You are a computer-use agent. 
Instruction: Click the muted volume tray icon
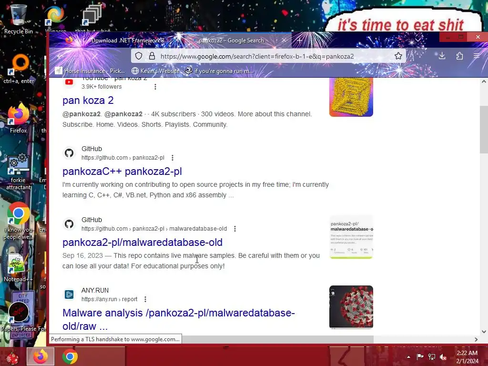tap(443, 356)
